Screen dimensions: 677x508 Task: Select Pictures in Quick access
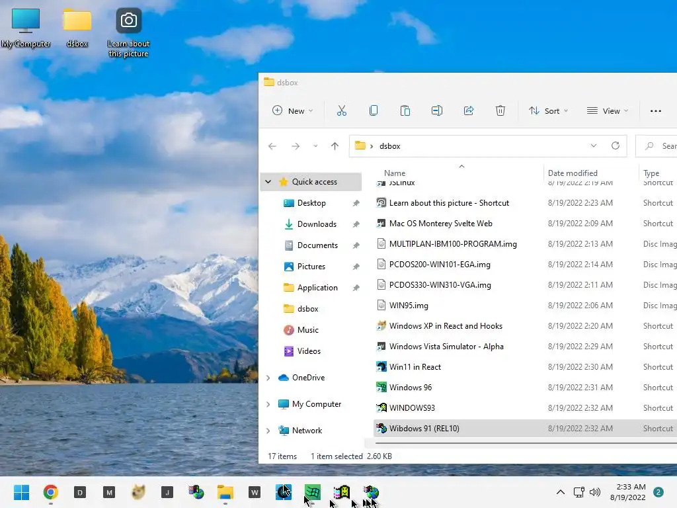(311, 267)
